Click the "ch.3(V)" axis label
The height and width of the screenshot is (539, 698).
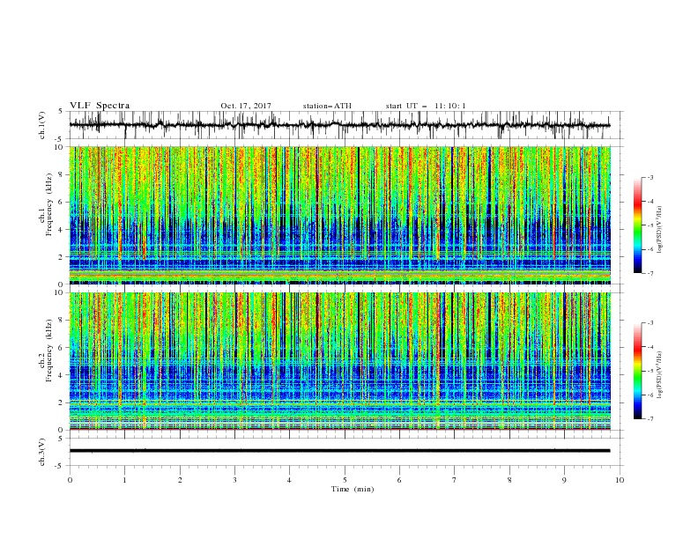point(42,452)
